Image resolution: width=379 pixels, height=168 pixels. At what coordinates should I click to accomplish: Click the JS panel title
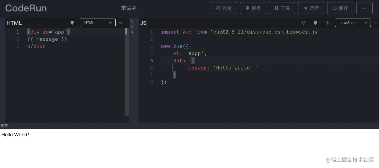pyautogui.click(x=143, y=23)
